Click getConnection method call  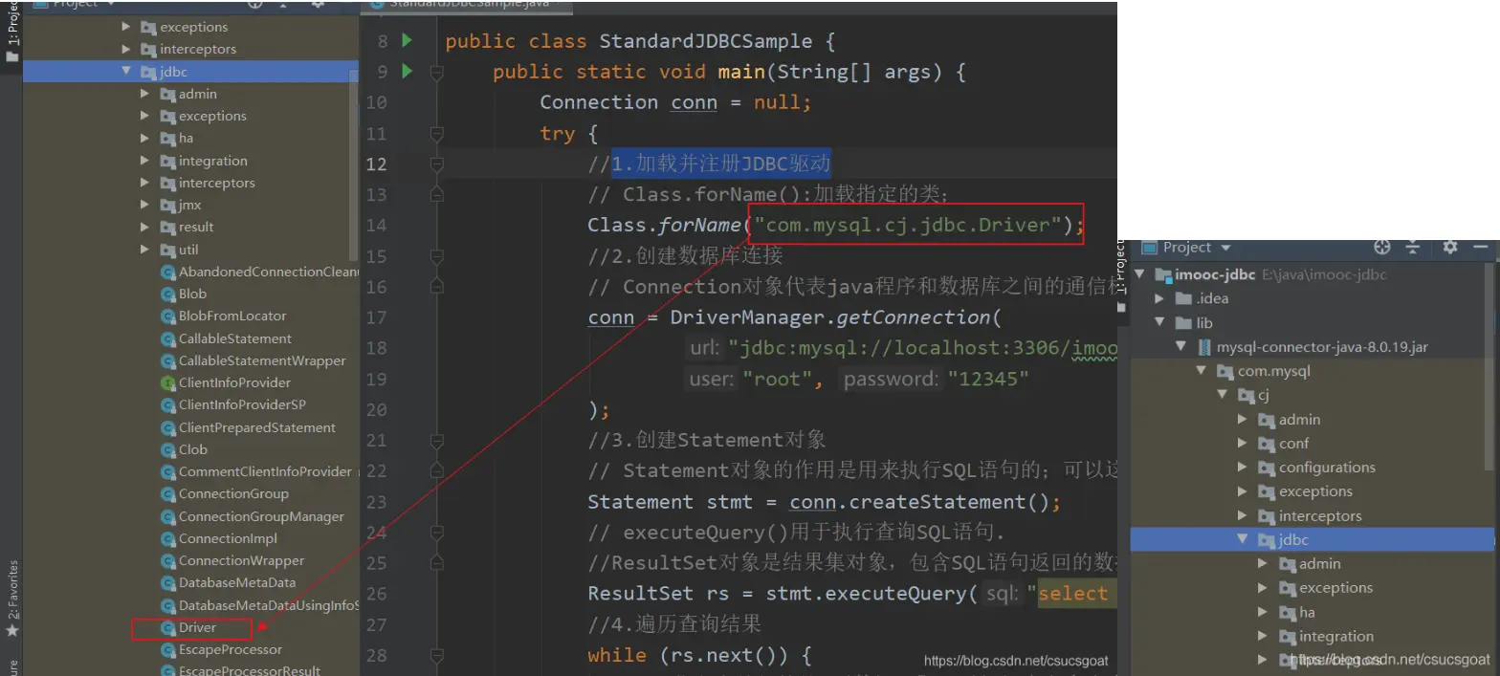(912, 316)
